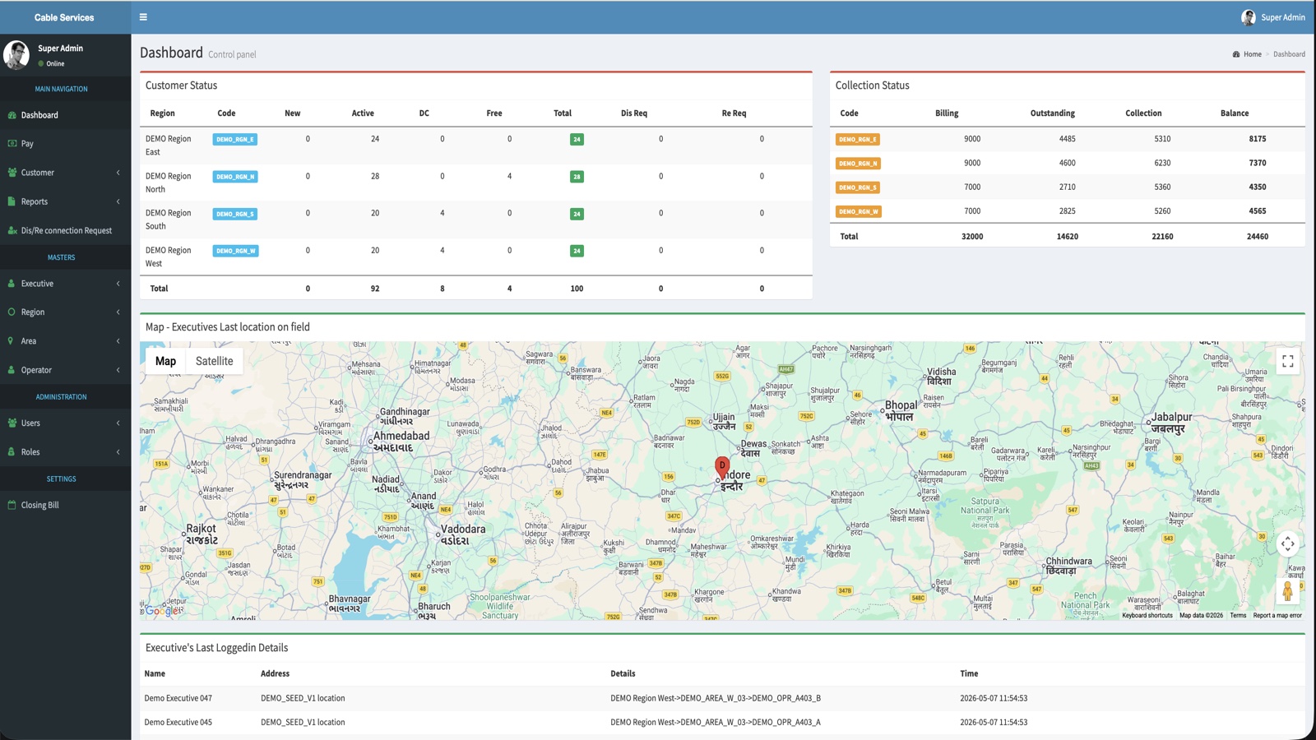Click the Home breadcrumb dashboard icon
This screenshot has width=1316, height=740.
(x=1236, y=54)
